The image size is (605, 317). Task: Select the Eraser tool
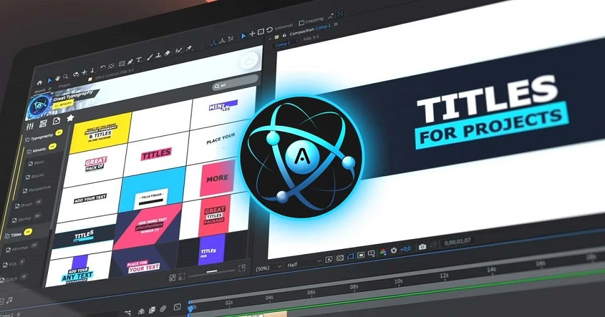[x=168, y=53]
